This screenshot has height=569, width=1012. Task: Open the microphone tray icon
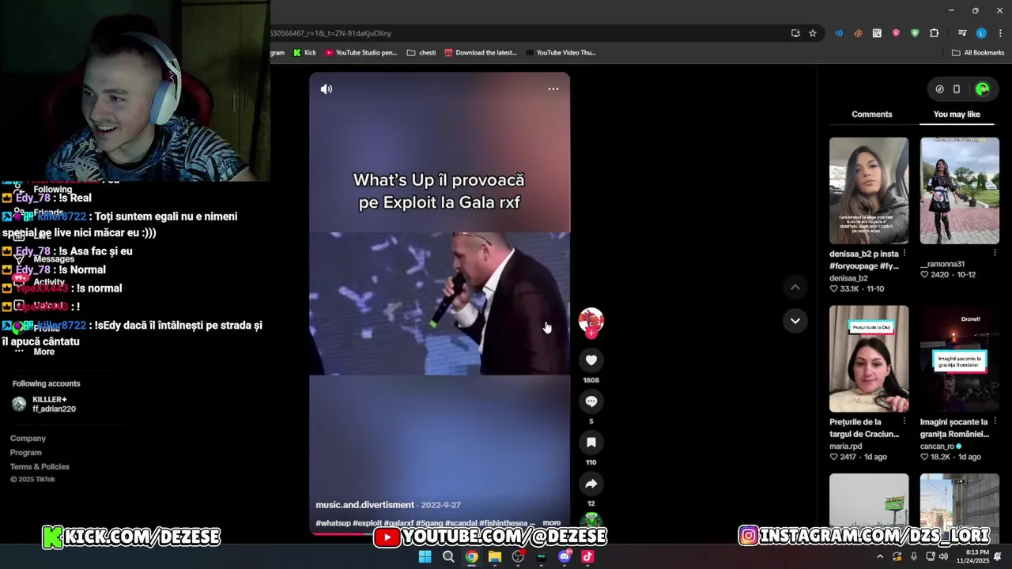click(x=914, y=556)
